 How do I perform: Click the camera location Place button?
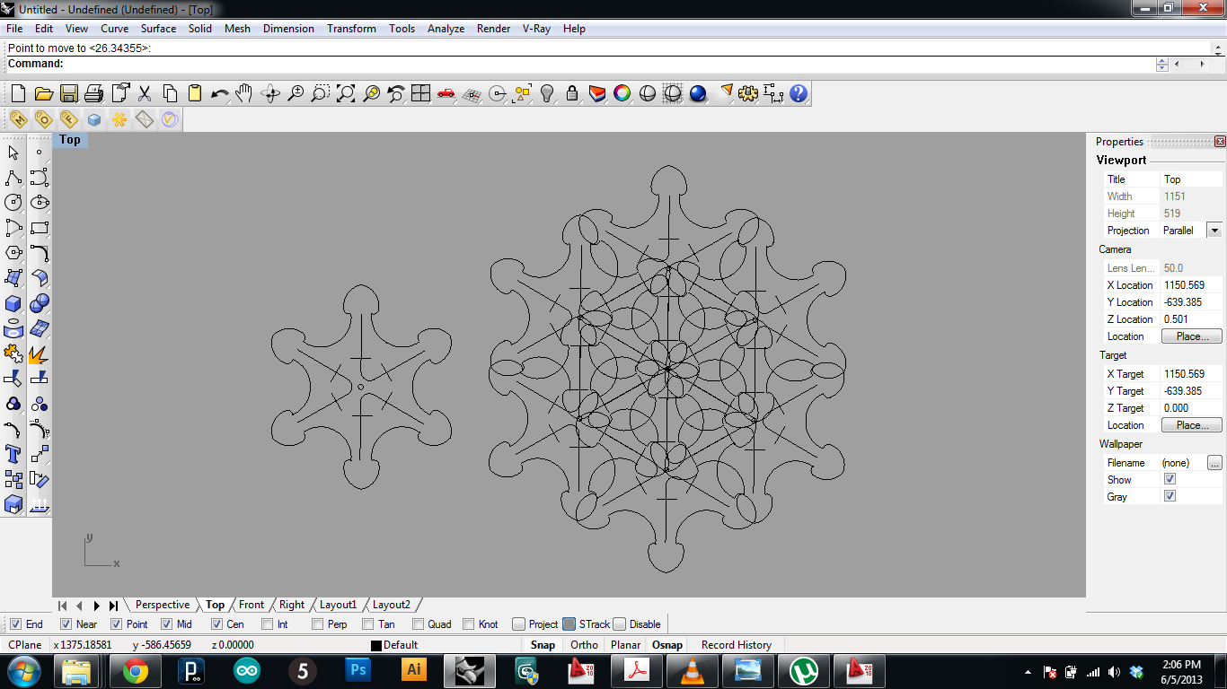click(x=1191, y=336)
